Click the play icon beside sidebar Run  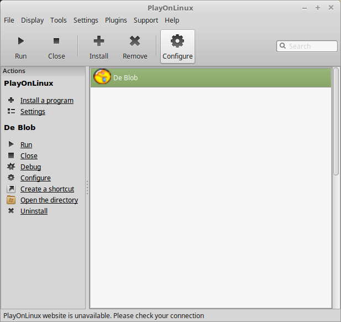[11, 144]
